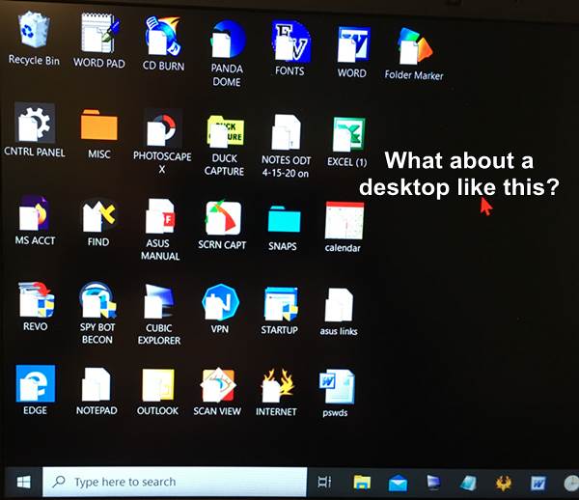Open the STARTUP shortcut icon
Screen dimensions: 579x500
(x=281, y=304)
